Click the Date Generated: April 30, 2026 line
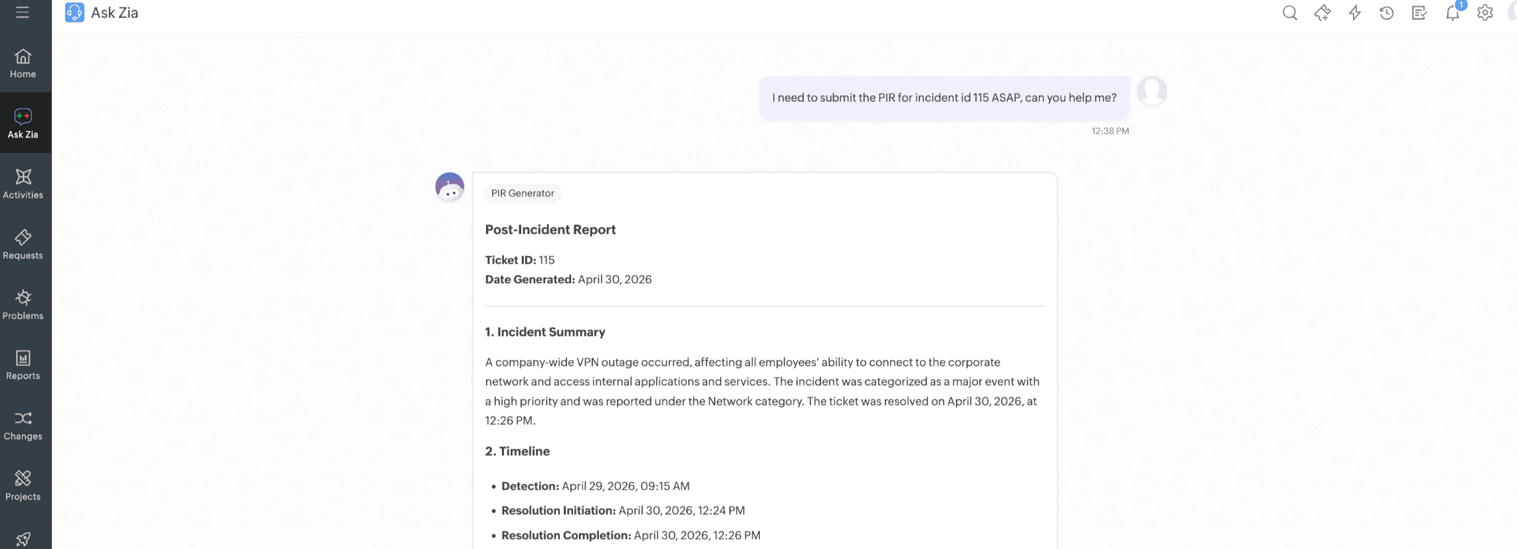1517x549 pixels. tap(568, 279)
